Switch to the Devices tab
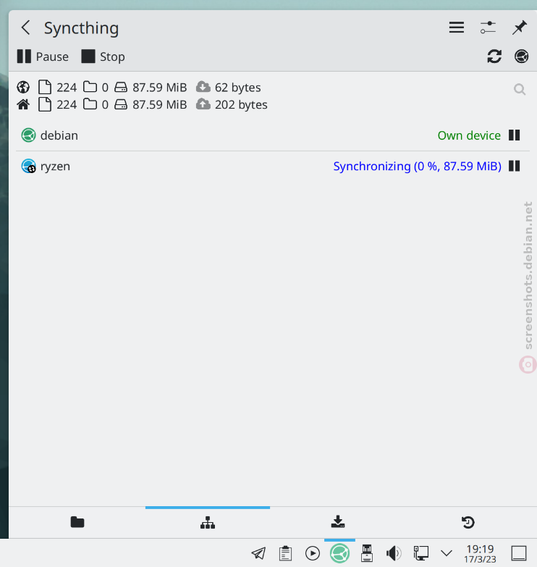537x567 pixels. (x=208, y=522)
